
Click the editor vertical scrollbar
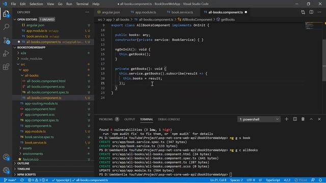pyautogui.click(x=324, y=60)
